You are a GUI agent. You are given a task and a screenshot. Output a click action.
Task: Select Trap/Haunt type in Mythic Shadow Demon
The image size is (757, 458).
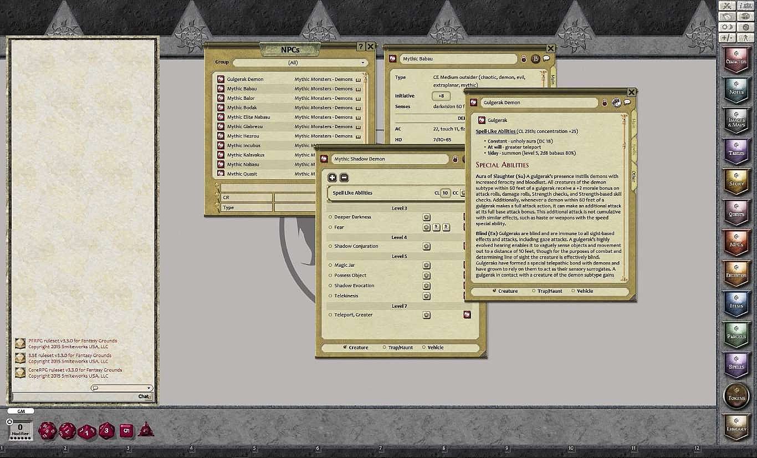[x=385, y=348]
